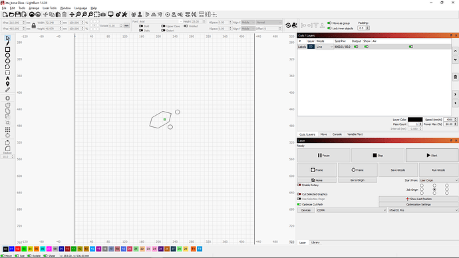This screenshot has height=258, width=459.
Task: Choose the Rectangle drawing tool
Action: pyautogui.click(x=7, y=49)
